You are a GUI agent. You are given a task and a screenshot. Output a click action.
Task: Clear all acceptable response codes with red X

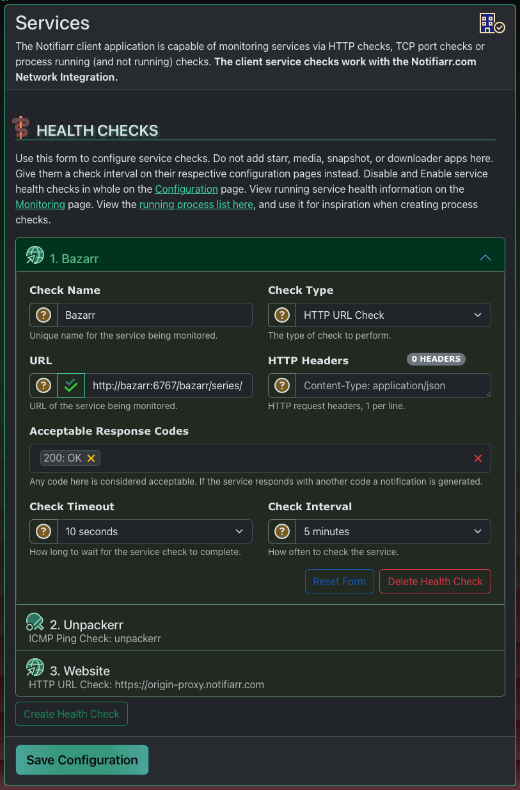point(478,458)
